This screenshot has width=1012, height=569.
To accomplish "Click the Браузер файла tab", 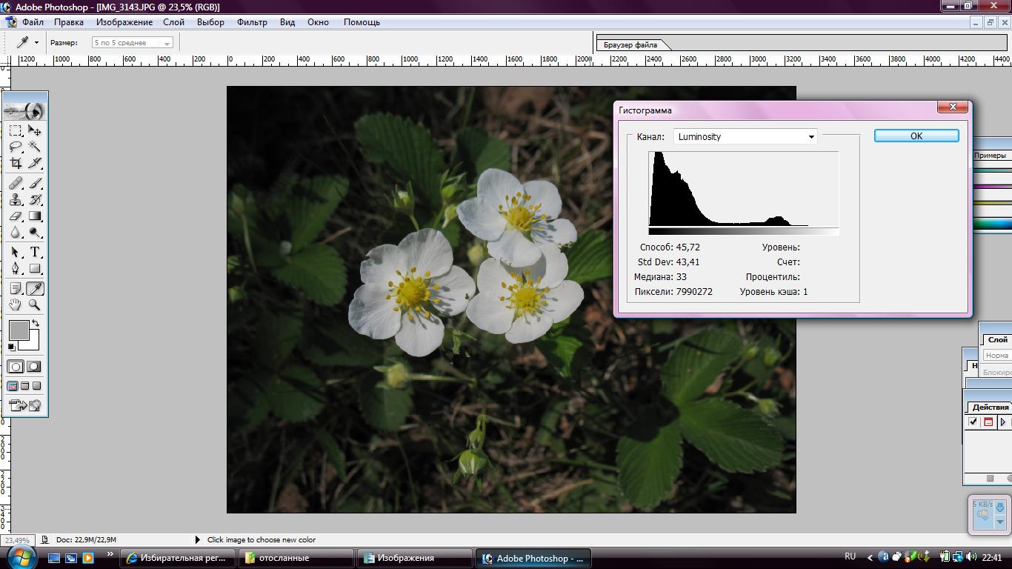I will click(630, 44).
